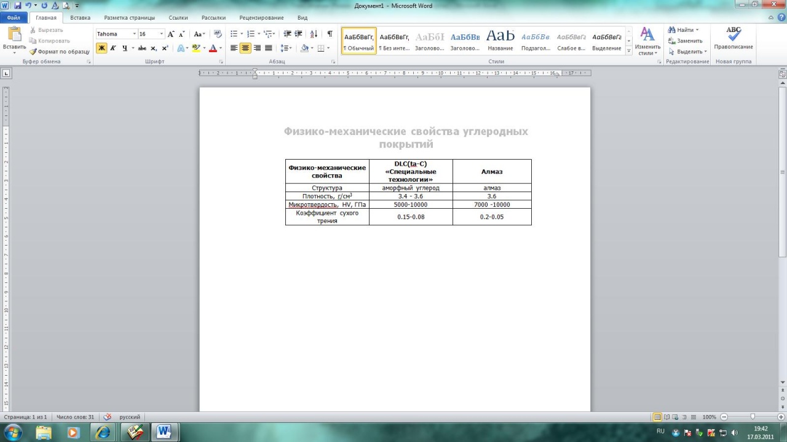This screenshot has height=442, width=787.
Task: Toggle center alignment button
Action: point(245,48)
